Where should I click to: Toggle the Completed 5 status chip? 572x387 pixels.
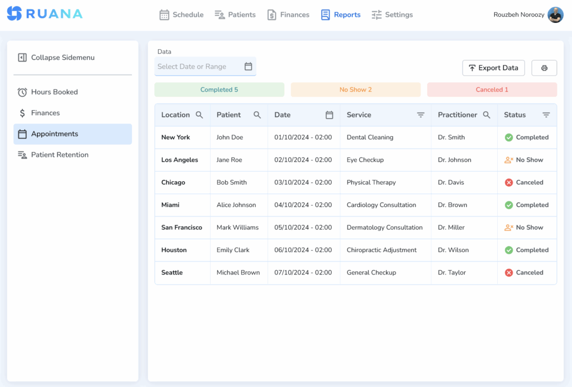coord(219,89)
